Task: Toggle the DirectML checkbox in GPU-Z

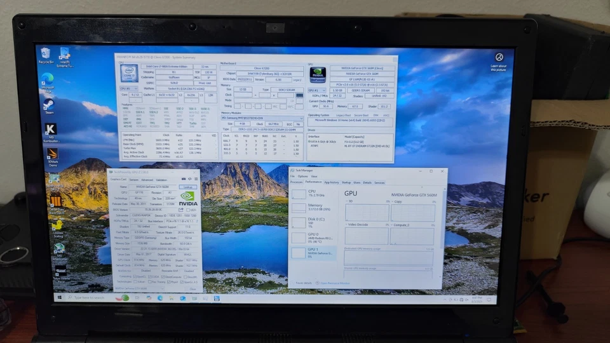Action: [x=185, y=277]
